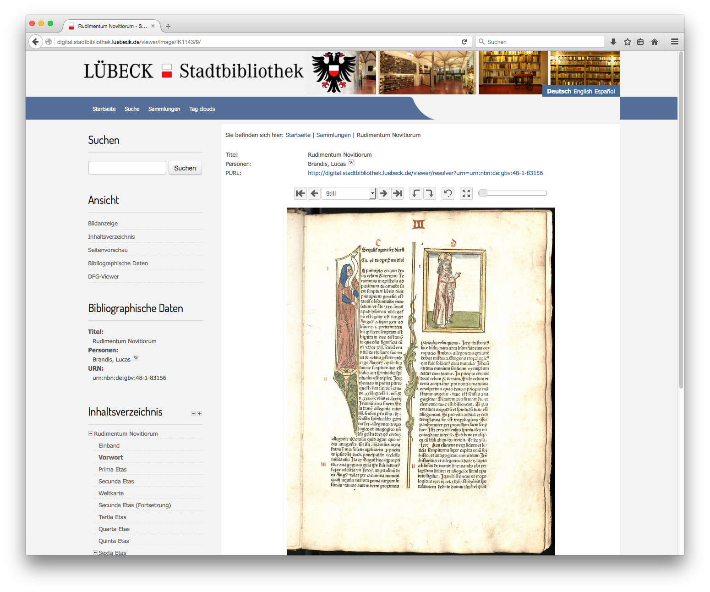This screenshot has height=592, width=710.
Task: Select Quarta Etas in table of contents
Action: click(114, 529)
